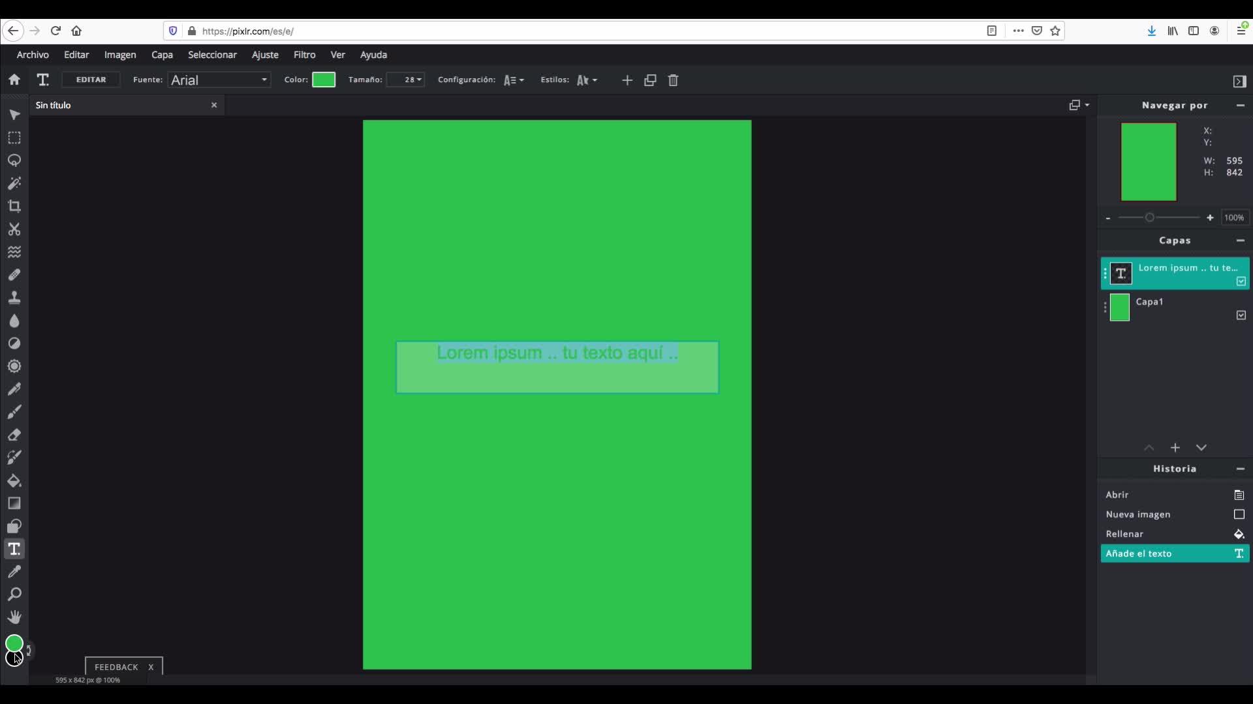Open the window arrangement dropdown
1253x704 pixels.
[x=1079, y=105]
